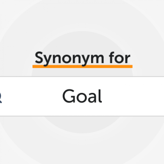This screenshot has height=164, width=164.
Task: Click the orange underline beneath the heading
Action: [x=82, y=66]
